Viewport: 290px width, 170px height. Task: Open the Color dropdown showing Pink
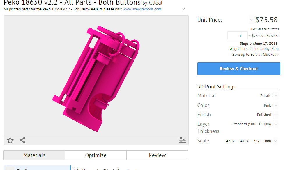pyautogui.click(x=276, y=106)
